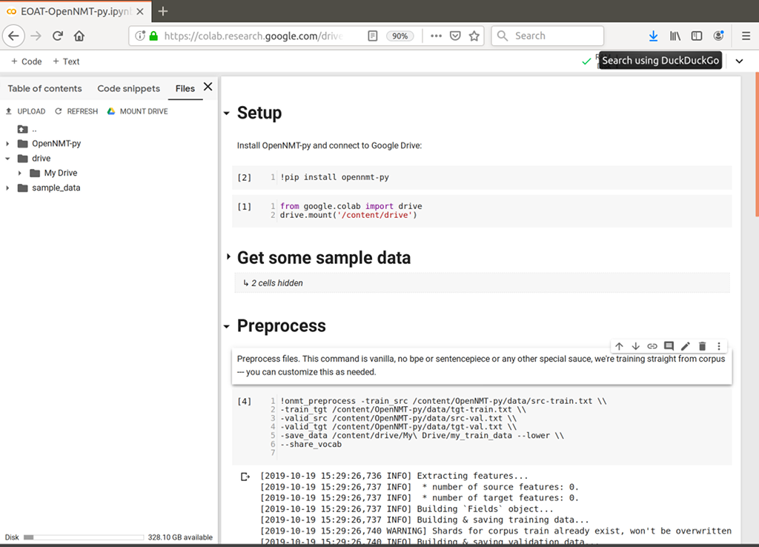
Task: Edit the text cell with pencil icon
Action: point(686,346)
